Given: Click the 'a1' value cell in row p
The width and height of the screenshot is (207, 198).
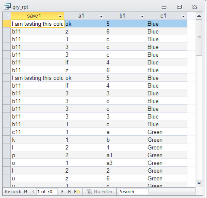Looking at the screenshot, I should [126, 155].
